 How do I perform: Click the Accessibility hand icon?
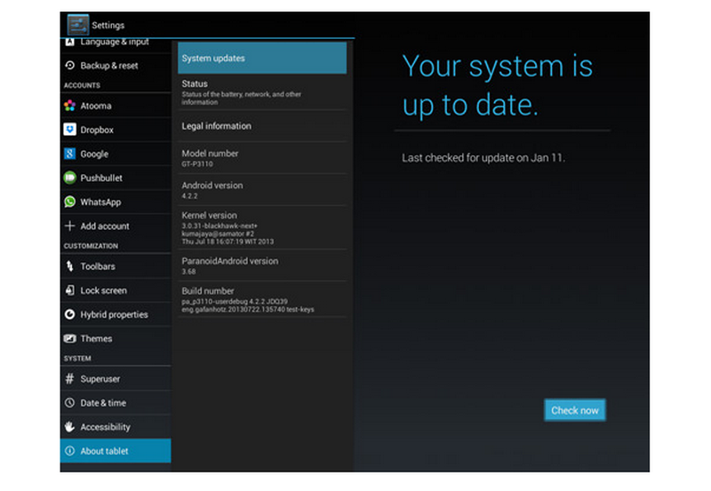(x=70, y=426)
